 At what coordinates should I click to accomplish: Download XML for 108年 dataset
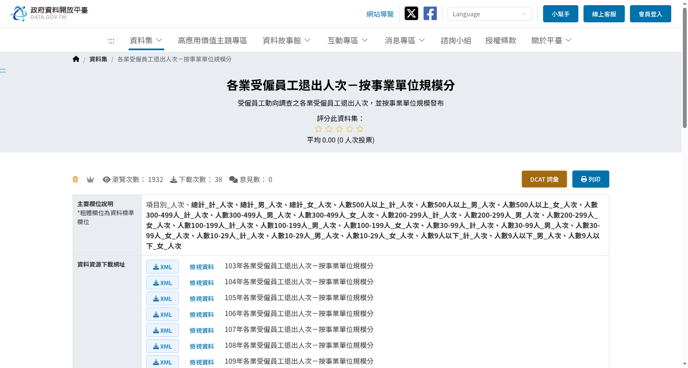pos(163,346)
